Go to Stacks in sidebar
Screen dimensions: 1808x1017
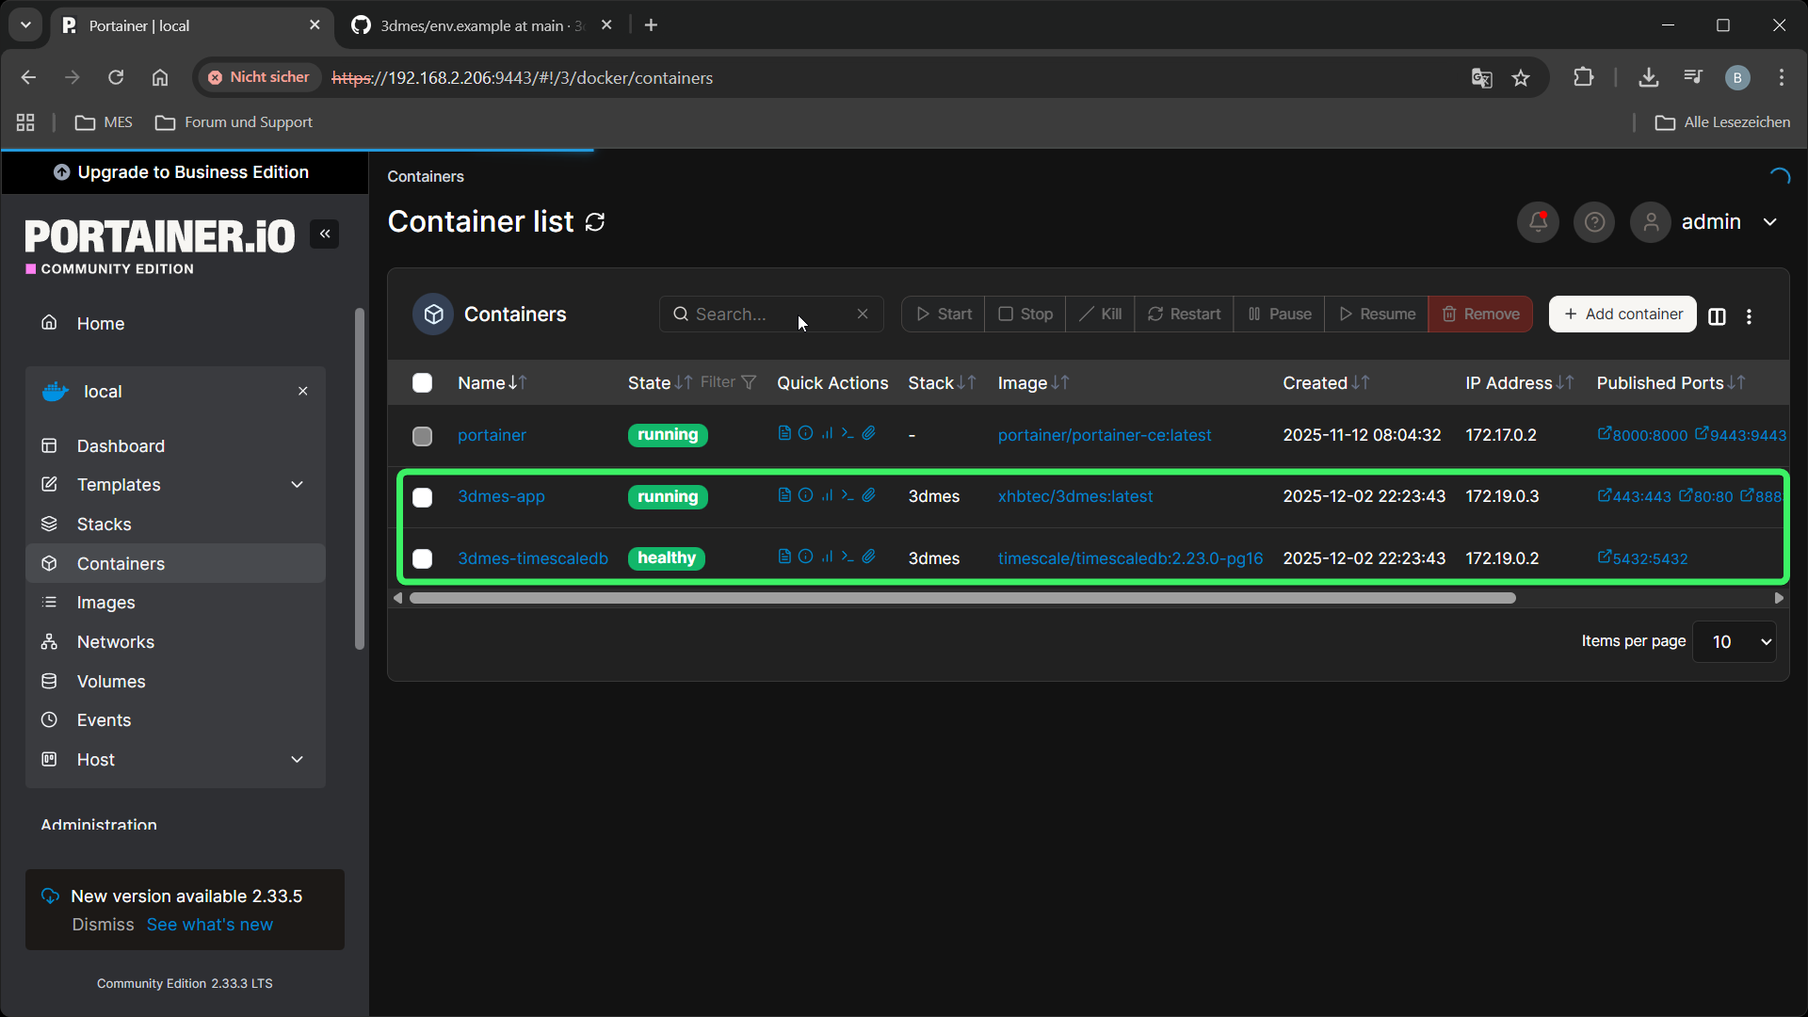pyautogui.click(x=104, y=525)
